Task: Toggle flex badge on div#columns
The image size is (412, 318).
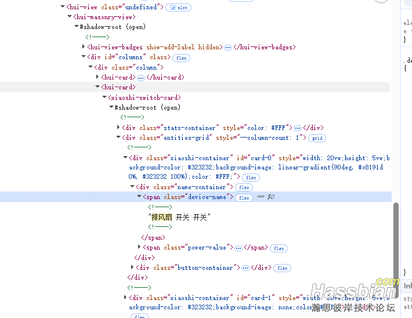Action: click(x=181, y=58)
